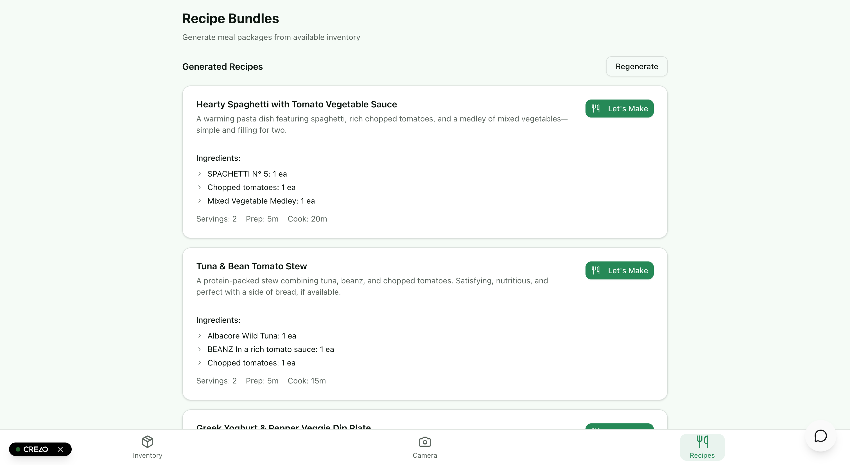850x465 pixels.
Task: Expand the SPAGHETTI N° 5 ingredient chevron
Action: click(x=199, y=173)
